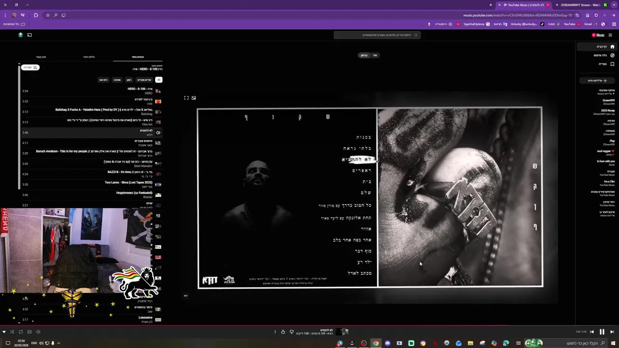The width and height of the screenshot is (619, 348).
Task: Open File Explorer from the taskbar
Action: tap(470, 343)
